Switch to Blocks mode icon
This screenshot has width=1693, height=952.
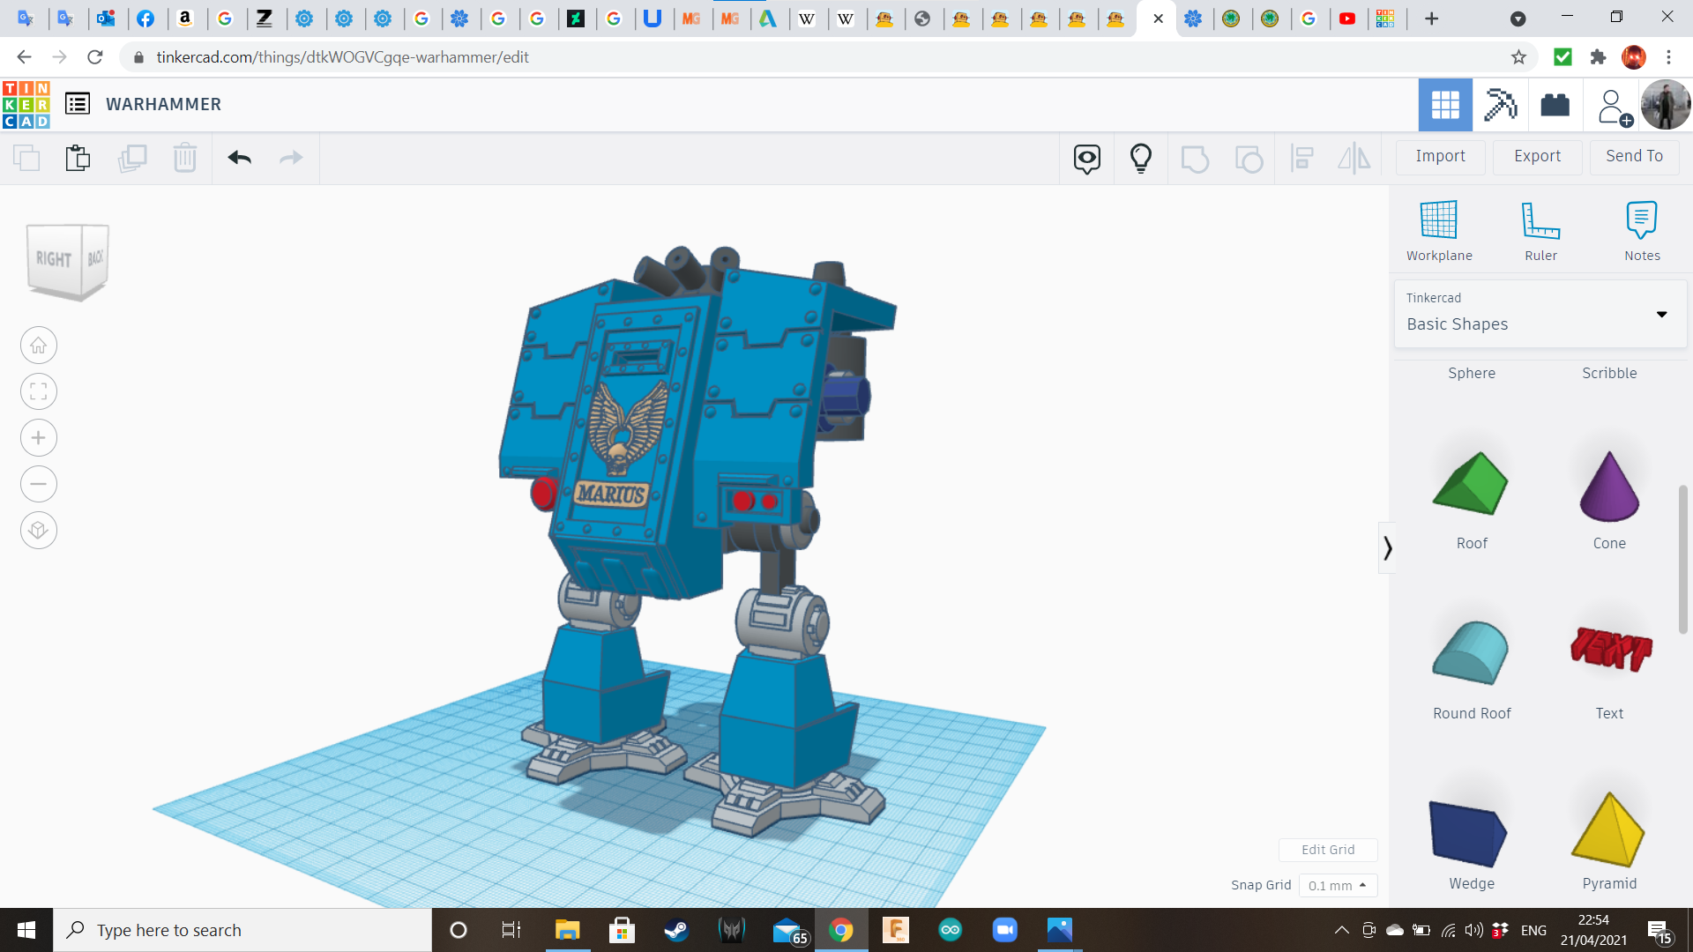point(1500,105)
